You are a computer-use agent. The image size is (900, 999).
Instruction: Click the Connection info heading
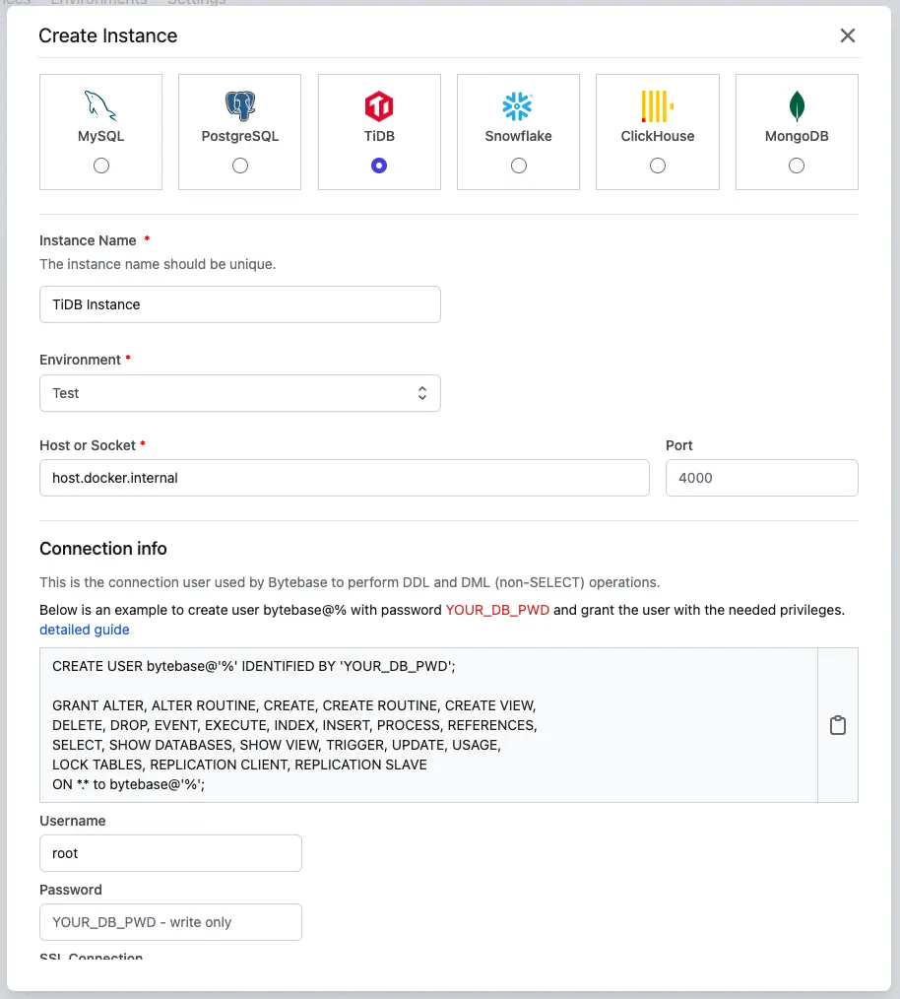click(x=103, y=549)
